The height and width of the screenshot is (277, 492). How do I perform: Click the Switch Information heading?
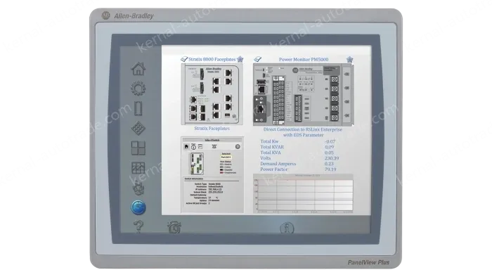pyautogui.click(x=193, y=179)
